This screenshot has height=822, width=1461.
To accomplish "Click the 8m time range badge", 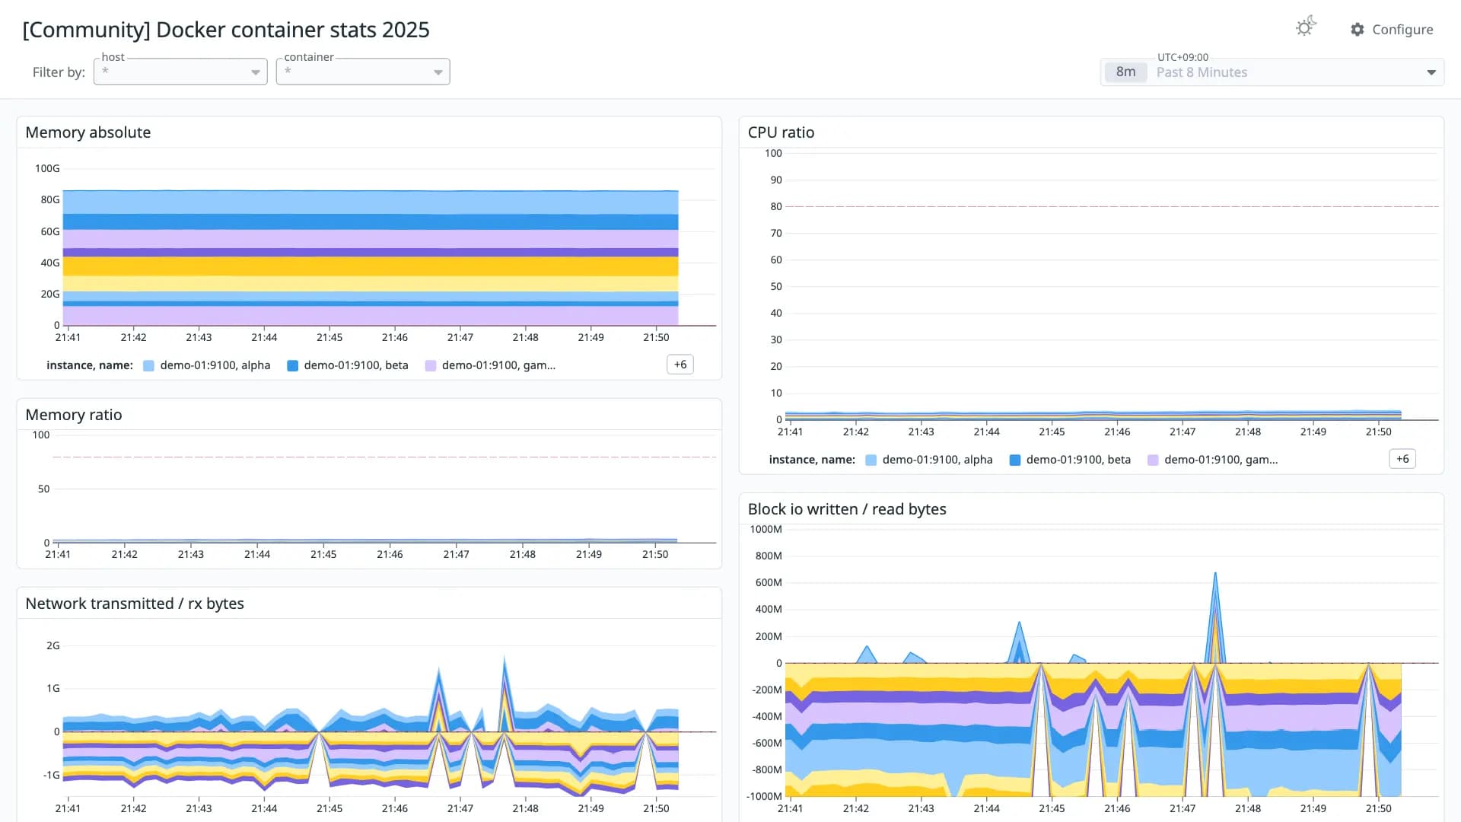I will 1125,72.
